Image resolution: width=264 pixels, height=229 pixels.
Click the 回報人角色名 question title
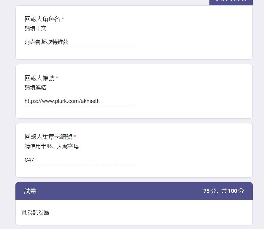pyautogui.click(x=42, y=19)
